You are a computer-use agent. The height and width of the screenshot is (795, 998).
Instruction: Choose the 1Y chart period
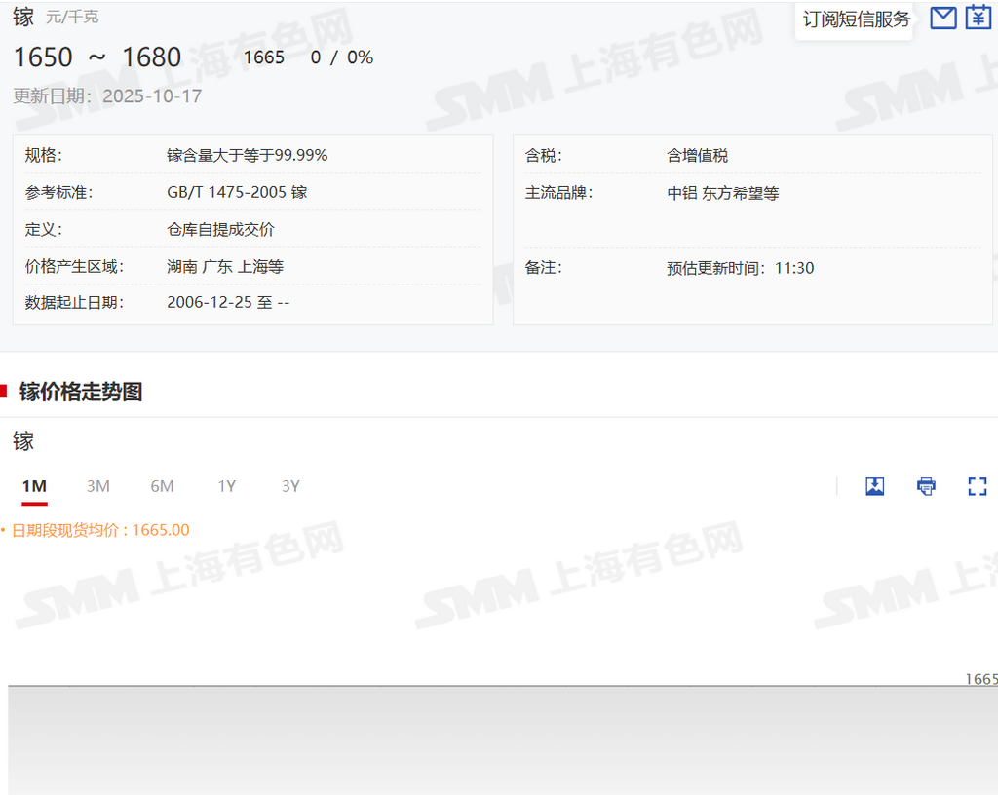226,486
